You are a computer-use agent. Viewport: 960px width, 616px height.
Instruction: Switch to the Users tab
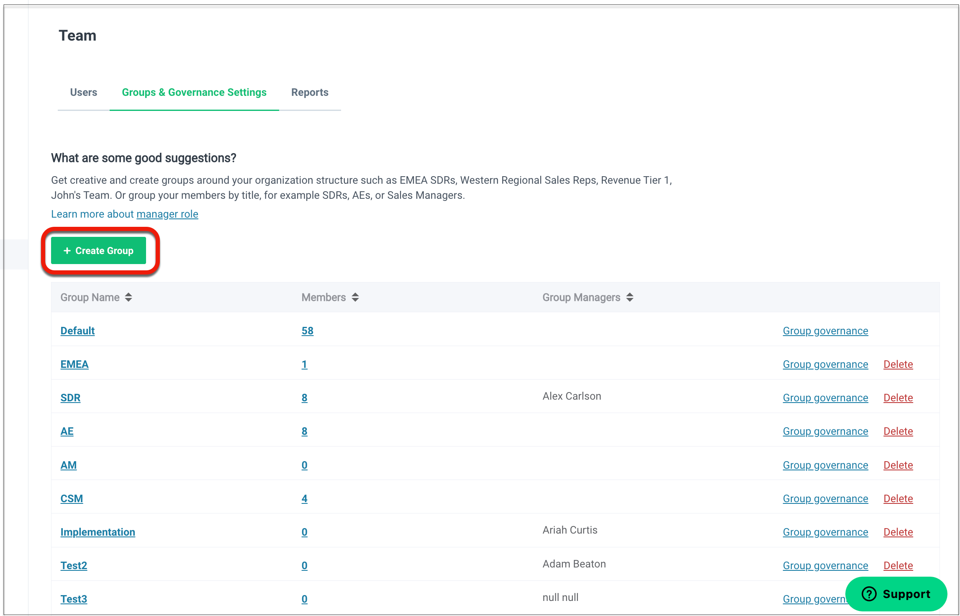pyautogui.click(x=83, y=92)
